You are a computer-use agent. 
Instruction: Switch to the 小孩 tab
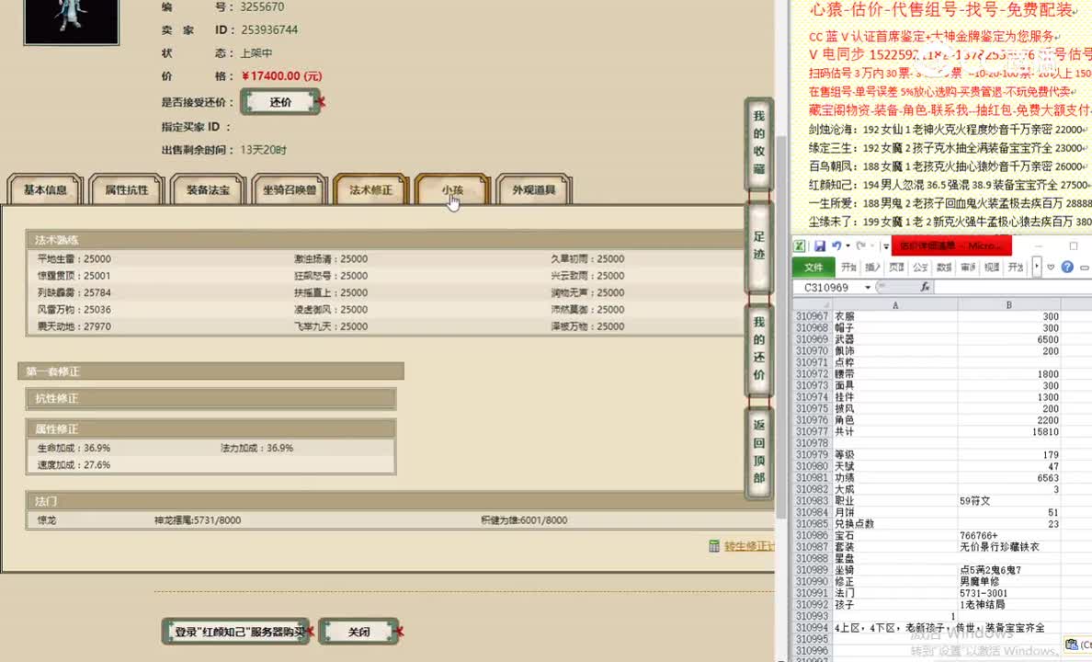[451, 188]
